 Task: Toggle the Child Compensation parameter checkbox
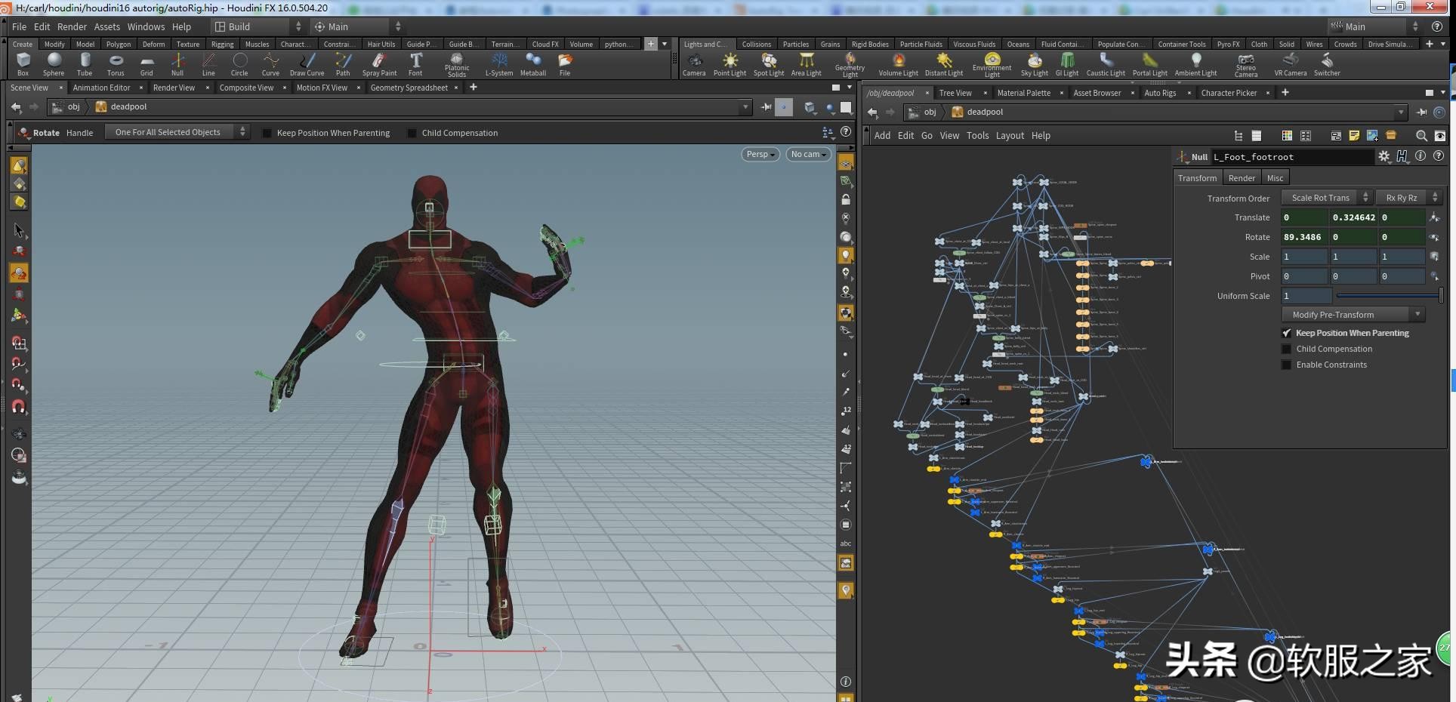pos(1286,349)
